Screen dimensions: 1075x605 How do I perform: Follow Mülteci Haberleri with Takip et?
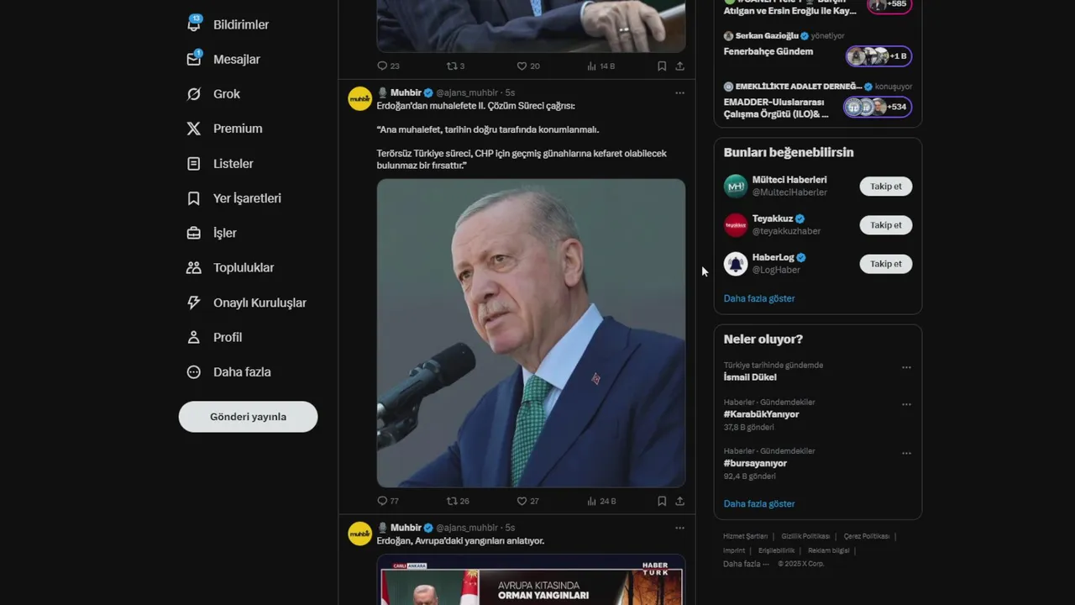pos(885,187)
